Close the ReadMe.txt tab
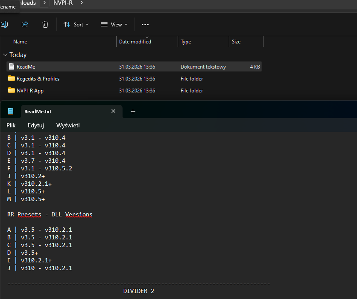The width and height of the screenshot is (357, 299). tap(113, 111)
